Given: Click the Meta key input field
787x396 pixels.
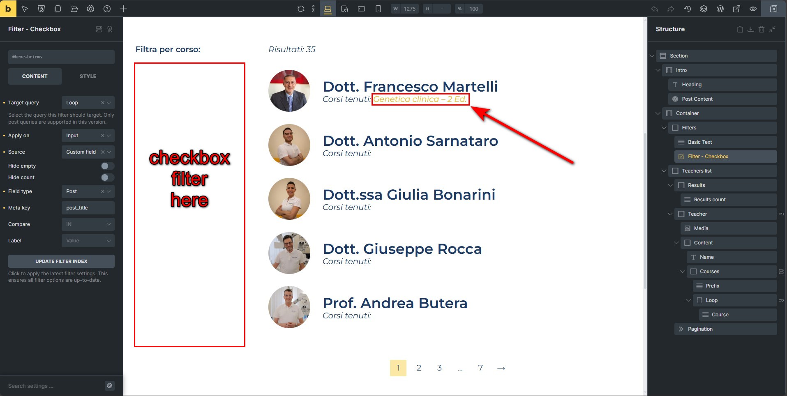Looking at the screenshot, I should 88,208.
